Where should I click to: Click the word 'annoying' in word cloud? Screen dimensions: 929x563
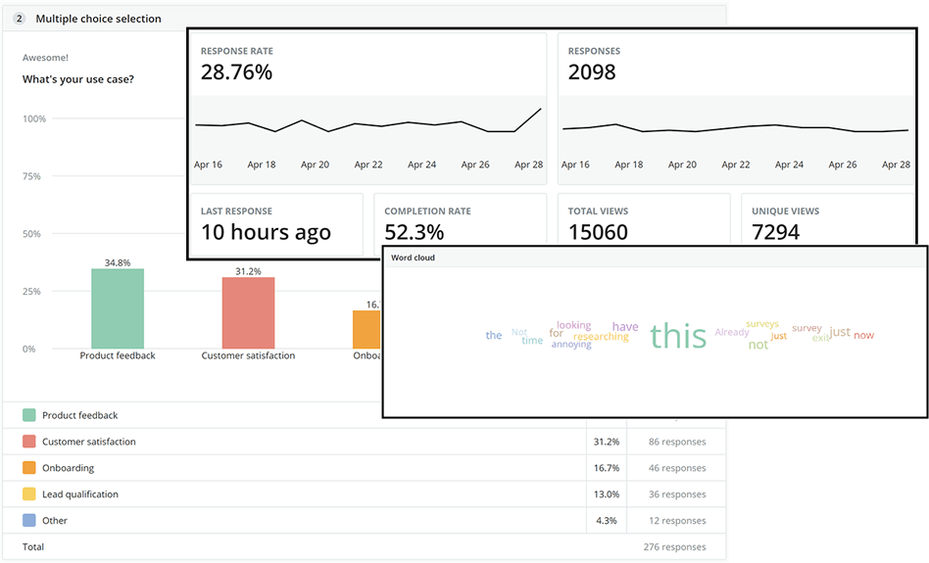(x=571, y=344)
